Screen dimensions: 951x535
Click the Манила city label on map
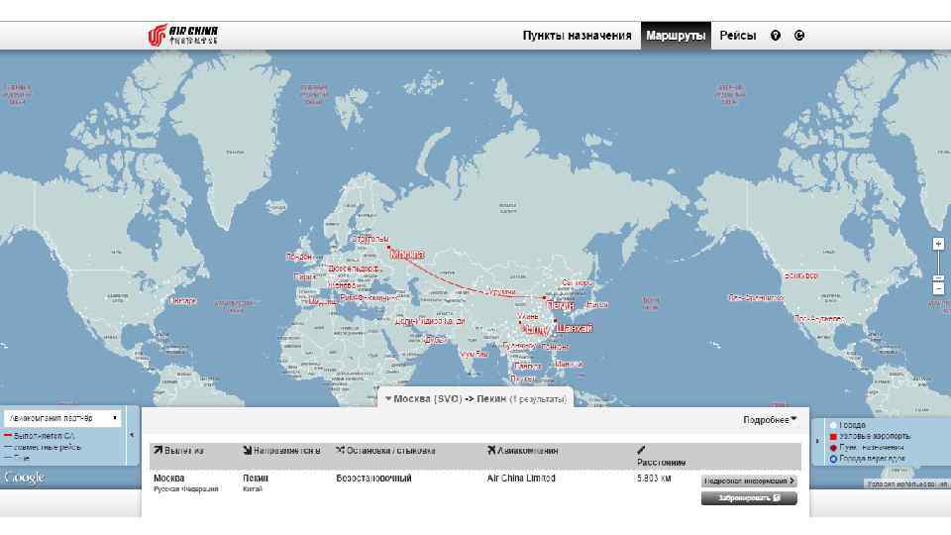569,364
